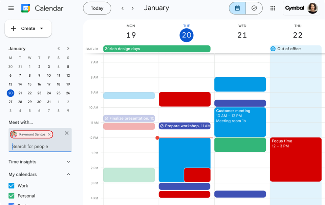325x205 pixels.
Task: Click the January month title
Action: coord(156,8)
